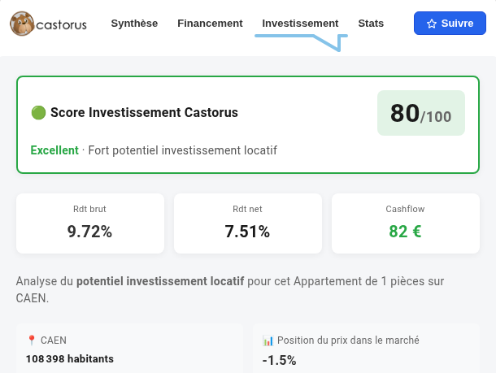Click the 80/100 score badge

click(x=421, y=113)
